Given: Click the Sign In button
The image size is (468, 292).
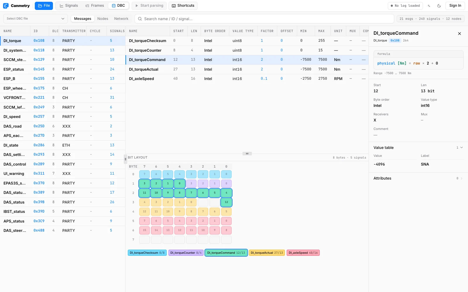Looking at the screenshot, I should [x=455, y=6].
